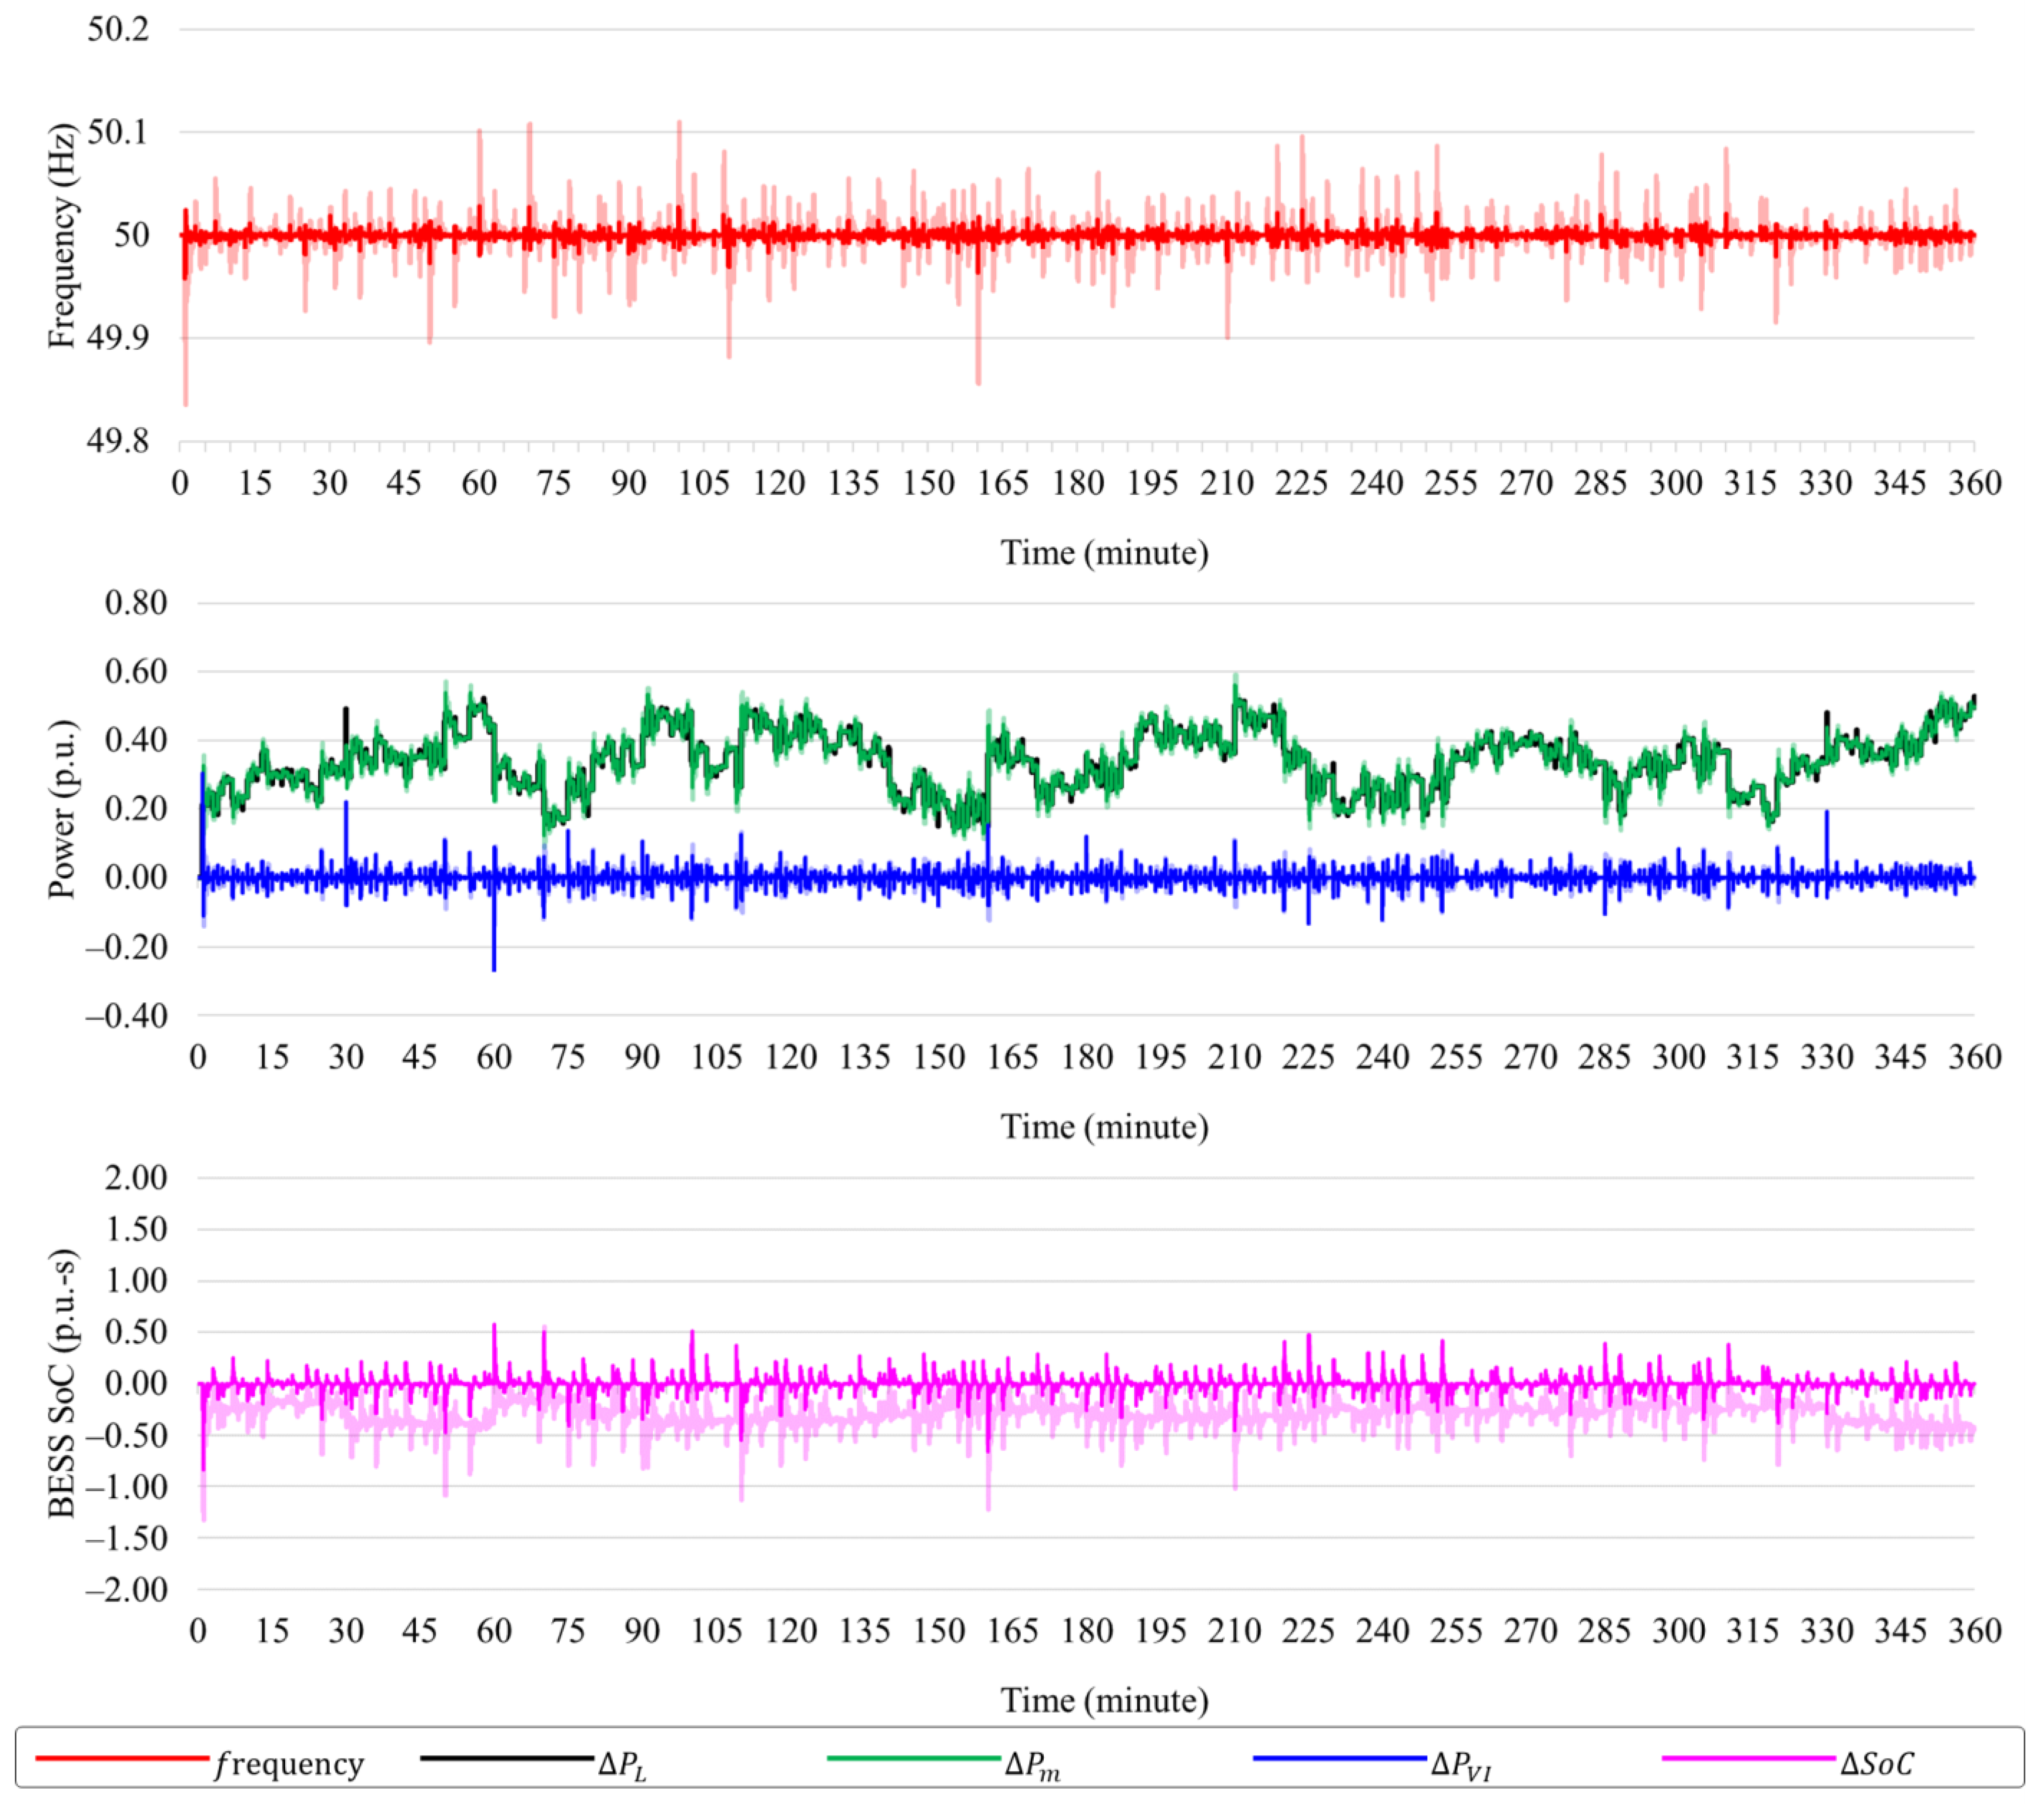Click the 2.00 tick on SoC axis

[136, 1177]
